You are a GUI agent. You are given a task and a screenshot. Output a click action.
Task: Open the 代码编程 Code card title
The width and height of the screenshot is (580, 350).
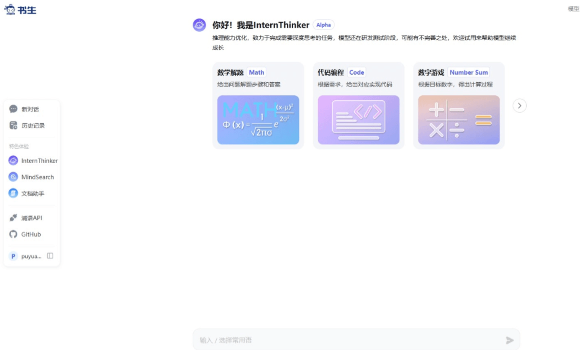331,73
